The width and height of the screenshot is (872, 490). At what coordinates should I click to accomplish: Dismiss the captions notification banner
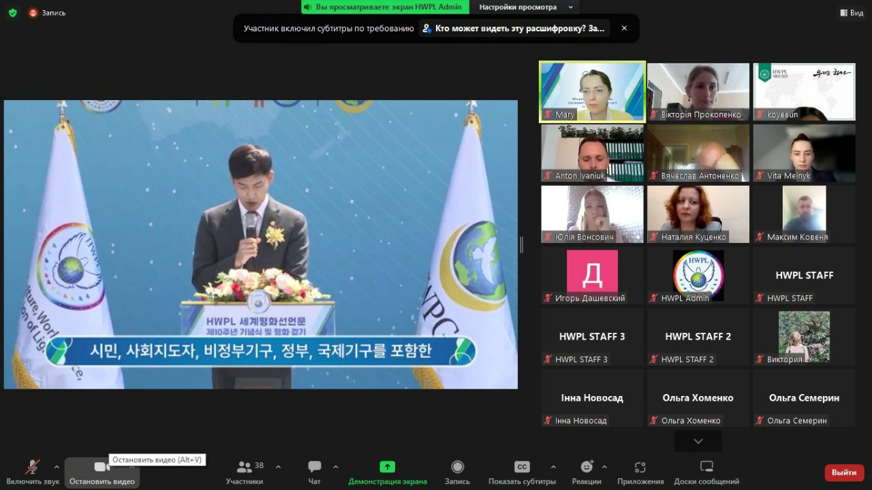tap(624, 29)
